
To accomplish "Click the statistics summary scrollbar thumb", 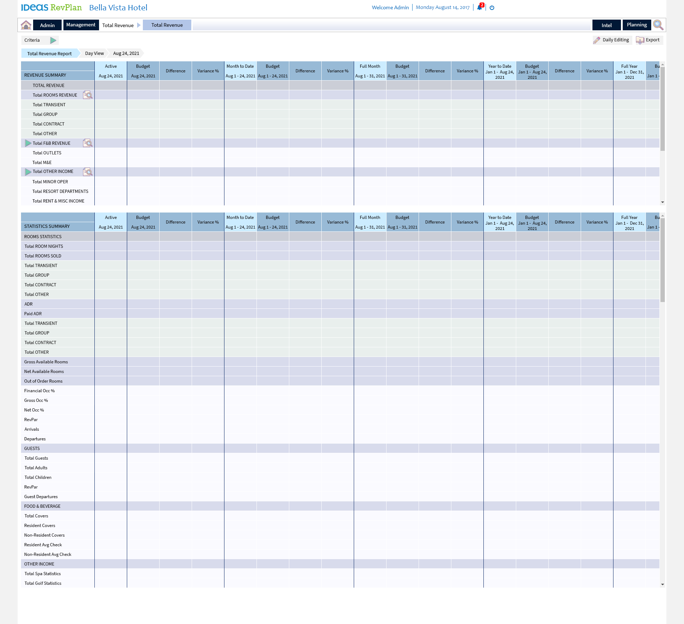I will [x=662, y=260].
